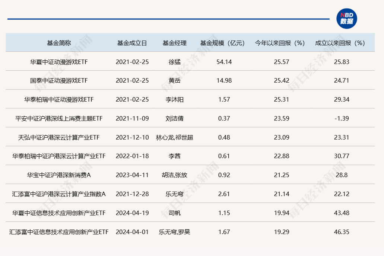This screenshot has width=384, height=256.
Task: Select the 基金简称 column header
Action: (x=59, y=43)
